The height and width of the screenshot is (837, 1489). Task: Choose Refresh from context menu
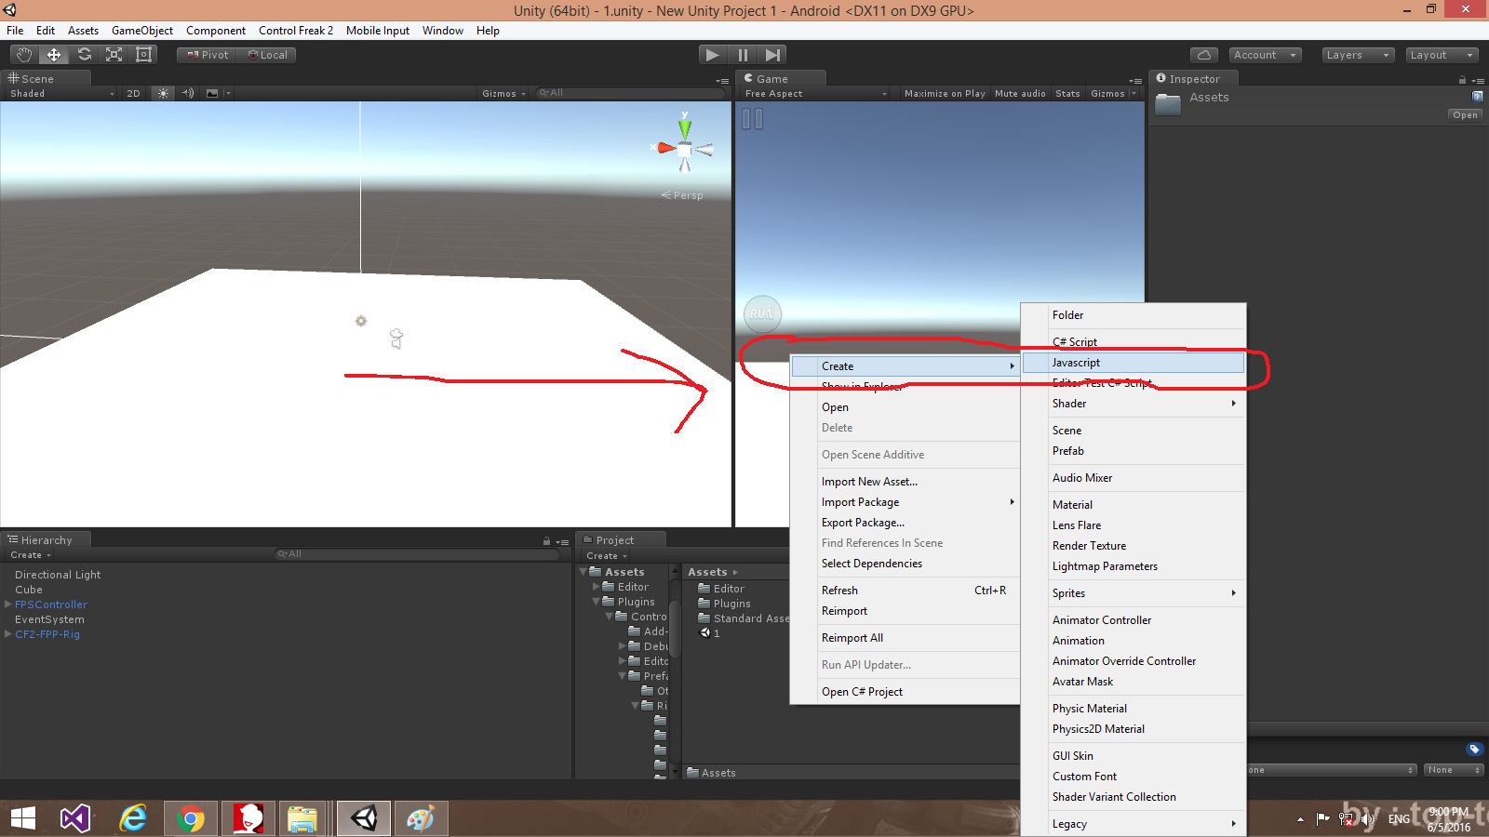click(x=905, y=591)
